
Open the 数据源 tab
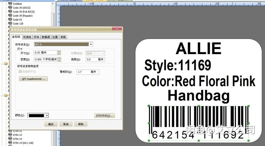tap(46, 37)
